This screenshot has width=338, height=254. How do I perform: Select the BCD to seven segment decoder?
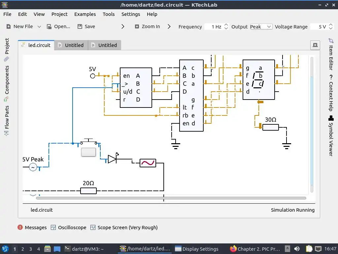(x=191, y=95)
